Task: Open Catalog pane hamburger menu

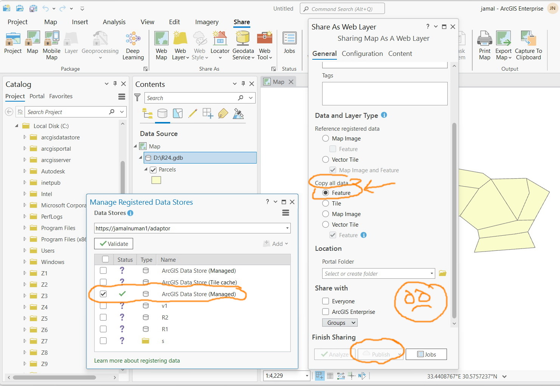Action: (122, 97)
